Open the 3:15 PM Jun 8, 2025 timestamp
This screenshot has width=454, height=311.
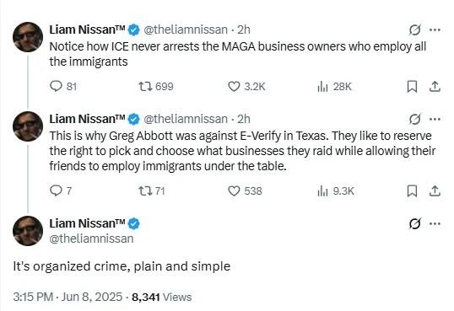(68, 297)
